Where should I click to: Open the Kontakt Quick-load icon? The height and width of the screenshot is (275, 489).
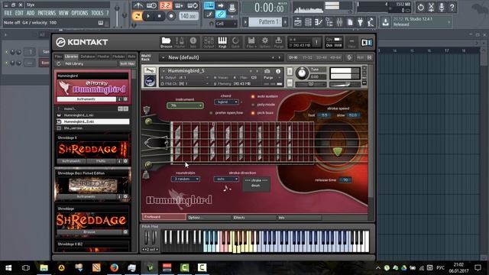(235, 42)
